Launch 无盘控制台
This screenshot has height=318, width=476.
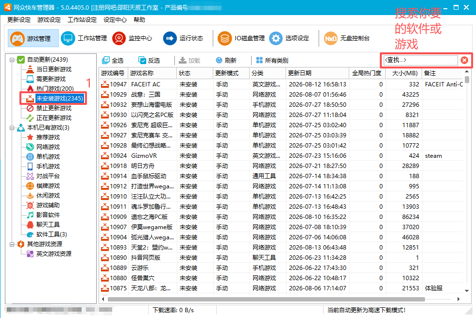tap(347, 38)
